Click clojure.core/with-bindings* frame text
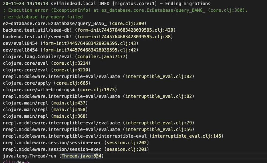Image resolution: width=267 pixels, height=163 pixels. click(39, 90)
